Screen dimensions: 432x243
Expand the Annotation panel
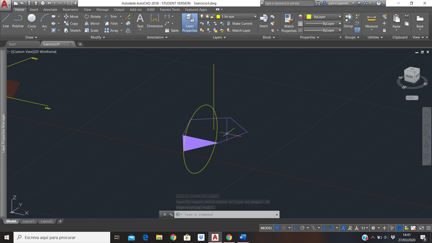click(157, 37)
